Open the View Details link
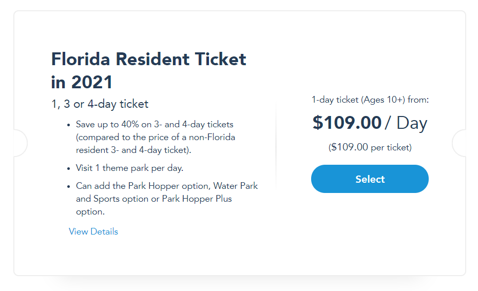 pyautogui.click(x=93, y=231)
